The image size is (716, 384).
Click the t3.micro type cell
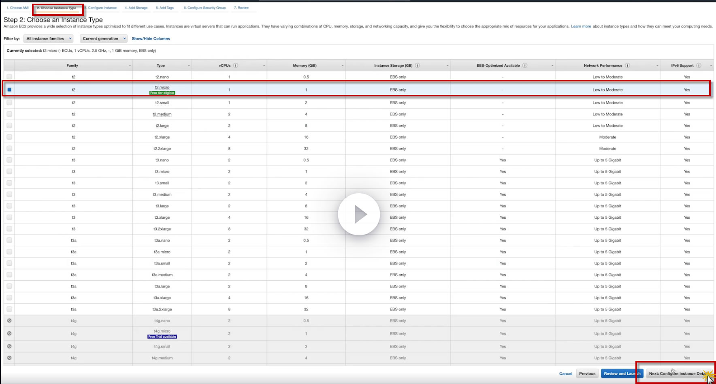162,171
